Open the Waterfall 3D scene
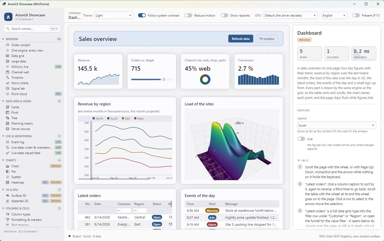This screenshot has width=384, height=241. click(20, 201)
